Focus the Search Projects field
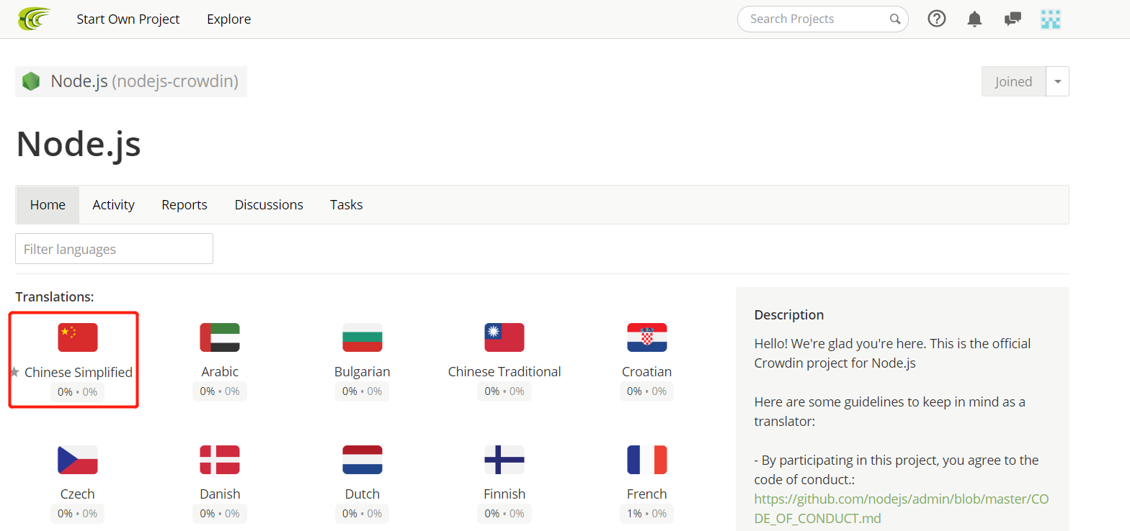 pyautogui.click(x=822, y=19)
